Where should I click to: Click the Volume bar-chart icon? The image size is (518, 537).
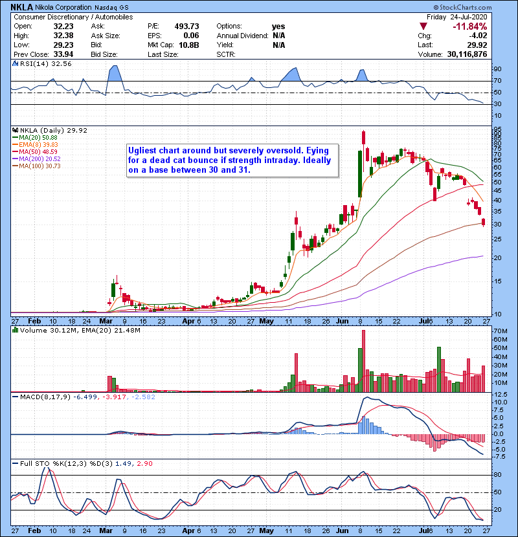[x=15, y=330]
